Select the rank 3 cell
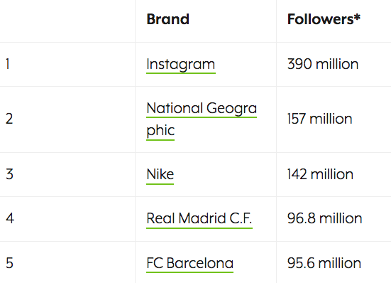391x283 pixels. [67, 174]
